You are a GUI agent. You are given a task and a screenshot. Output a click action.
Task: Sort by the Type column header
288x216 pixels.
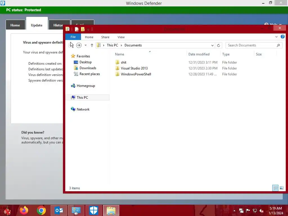coord(226,54)
